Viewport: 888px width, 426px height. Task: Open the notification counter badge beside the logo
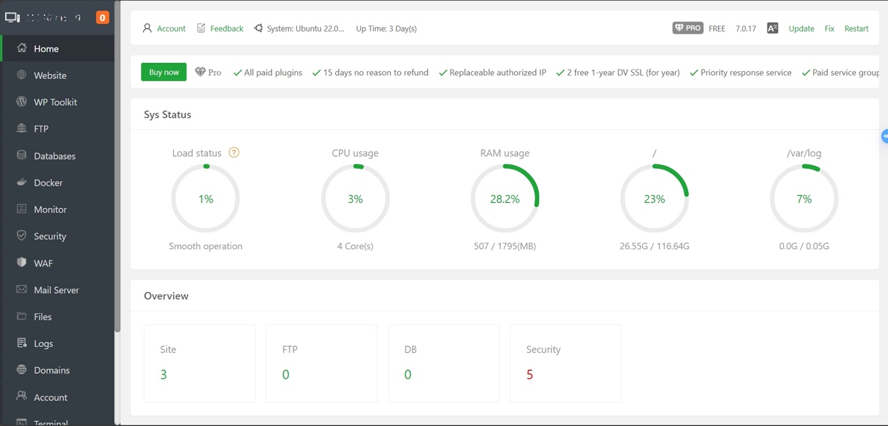point(102,16)
